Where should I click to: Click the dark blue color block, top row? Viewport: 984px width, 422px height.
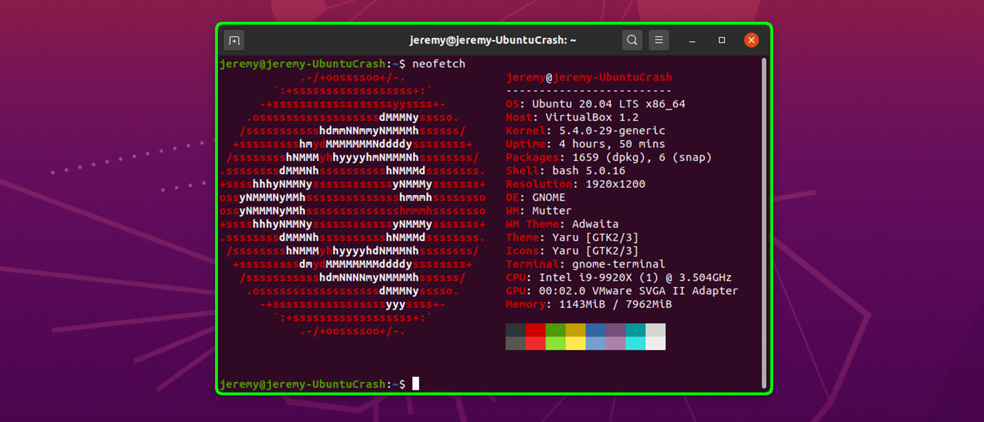pyautogui.click(x=595, y=330)
